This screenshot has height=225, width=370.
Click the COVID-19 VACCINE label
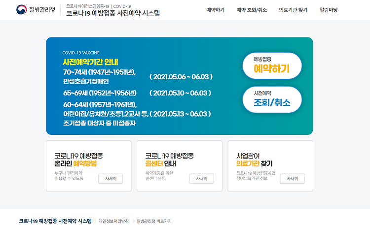click(x=81, y=53)
